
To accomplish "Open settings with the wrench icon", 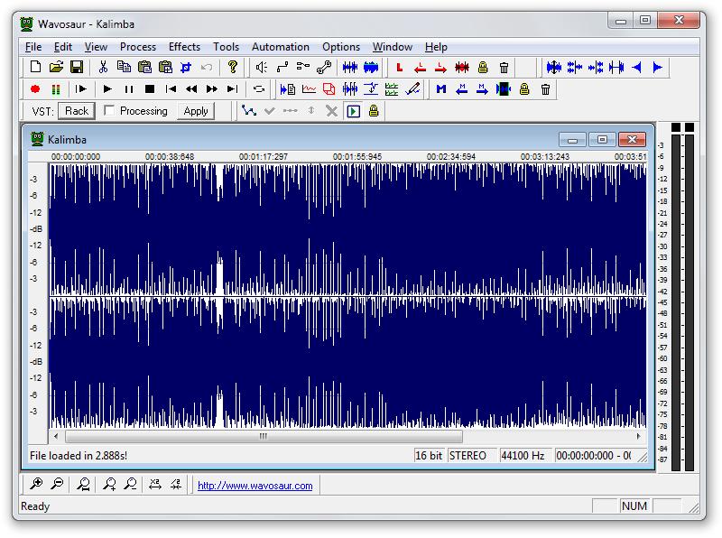I will pyautogui.click(x=324, y=67).
